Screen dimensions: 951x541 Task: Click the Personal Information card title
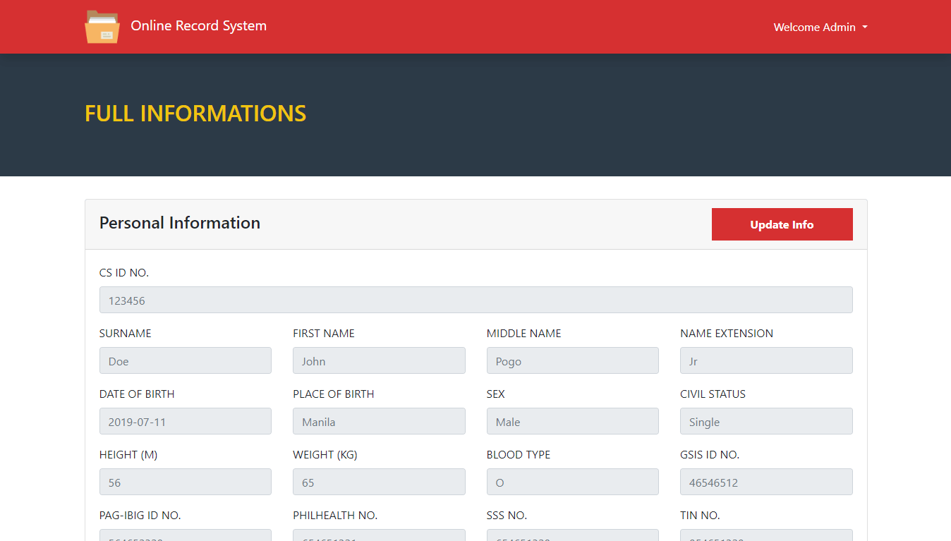point(180,223)
